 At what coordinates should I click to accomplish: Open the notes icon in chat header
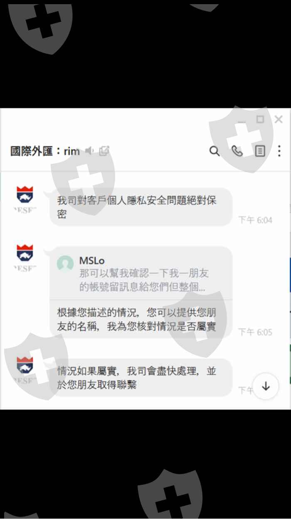tap(260, 151)
